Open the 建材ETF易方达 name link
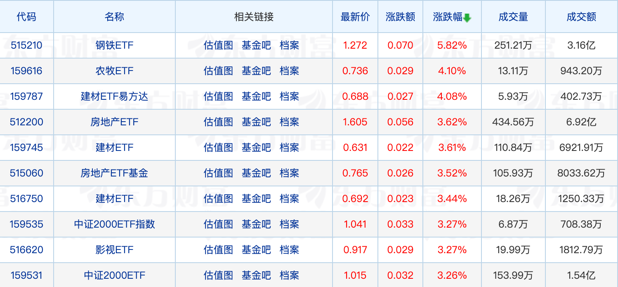The image size is (618, 287). tap(114, 96)
